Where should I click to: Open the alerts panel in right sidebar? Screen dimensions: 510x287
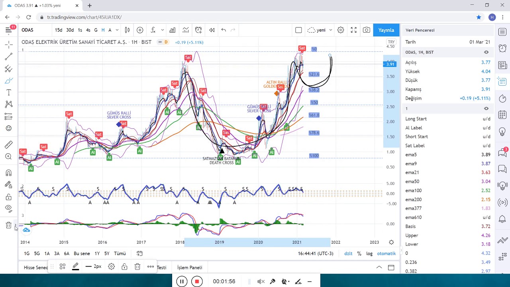pos(502,49)
